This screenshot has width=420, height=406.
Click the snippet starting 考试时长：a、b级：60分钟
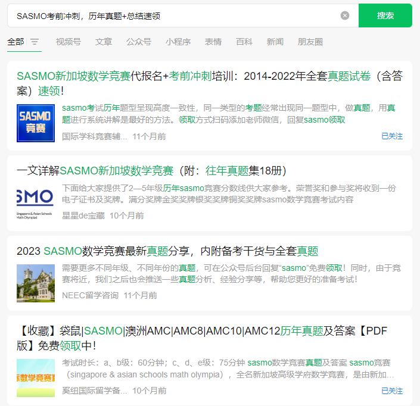click(x=228, y=368)
